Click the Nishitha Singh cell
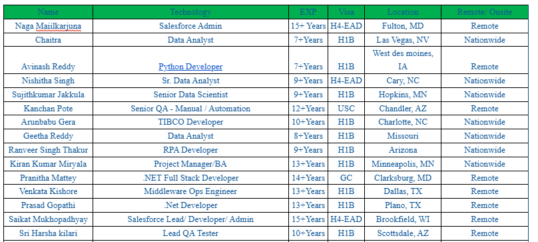 click(x=49, y=81)
